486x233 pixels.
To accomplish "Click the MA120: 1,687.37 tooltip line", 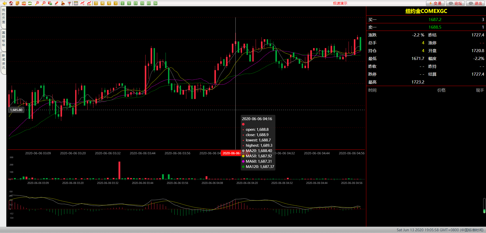I will (258, 167).
